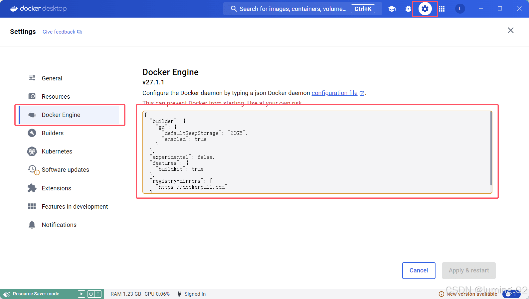Select Builders settings section
Viewport: 529px width, 299px height.
point(69,133)
